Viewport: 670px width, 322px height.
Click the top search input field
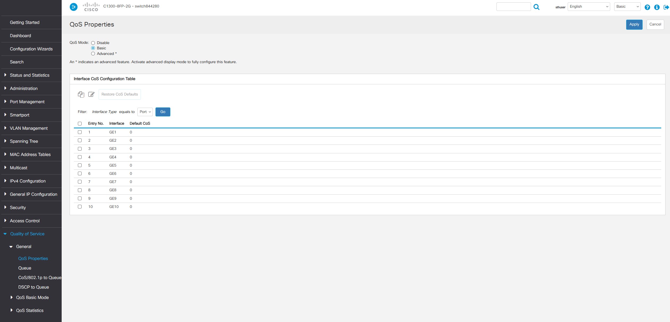click(x=513, y=7)
